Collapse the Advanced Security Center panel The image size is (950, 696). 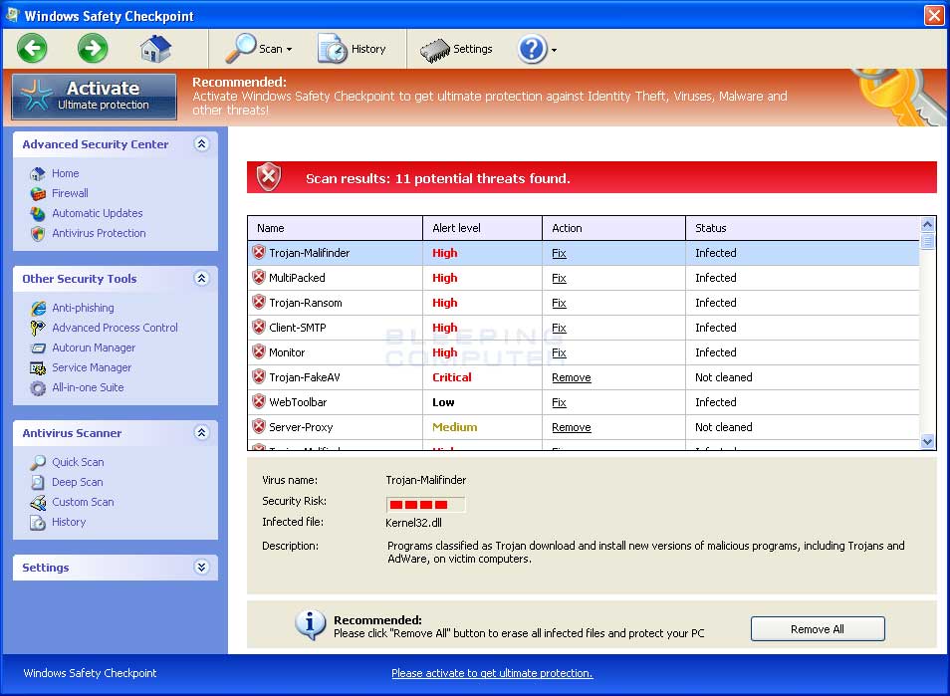[202, 144]
